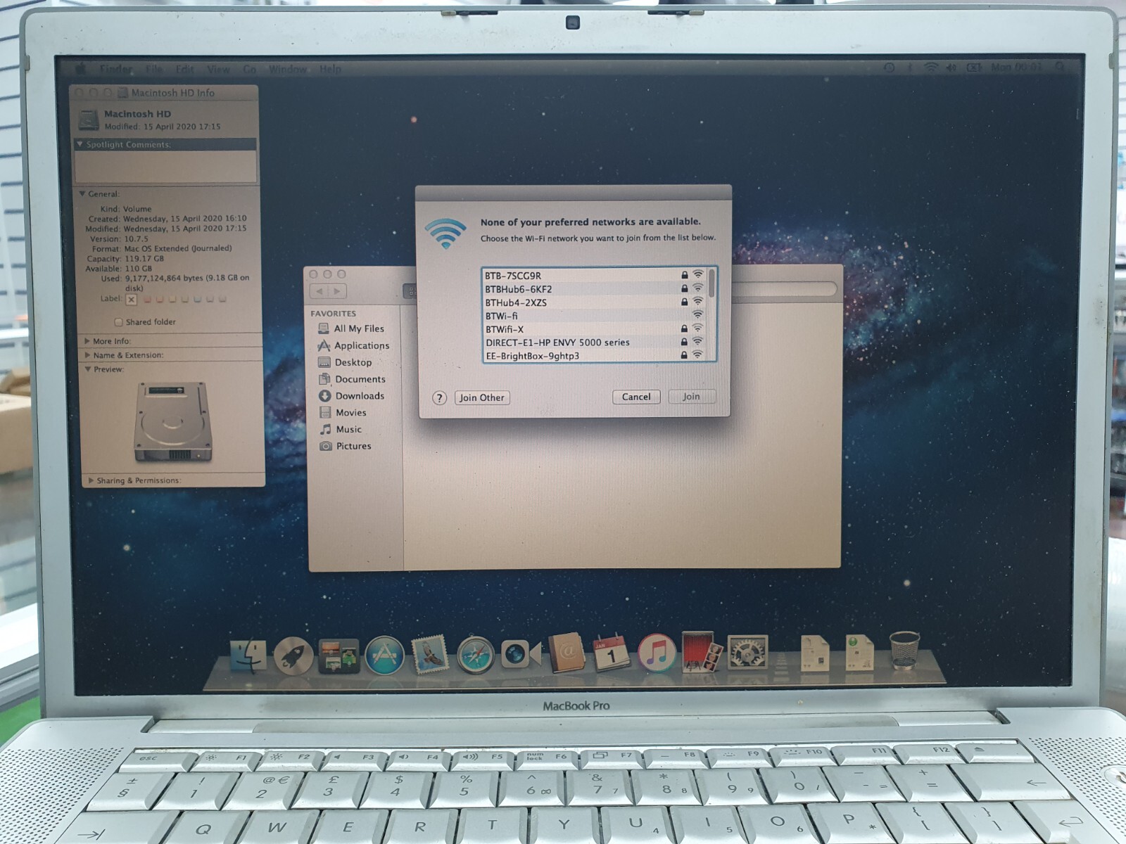This screenshot has height=844, width=1126.
Task: Open the Trash in the Dock
Action: coord(904,650)
